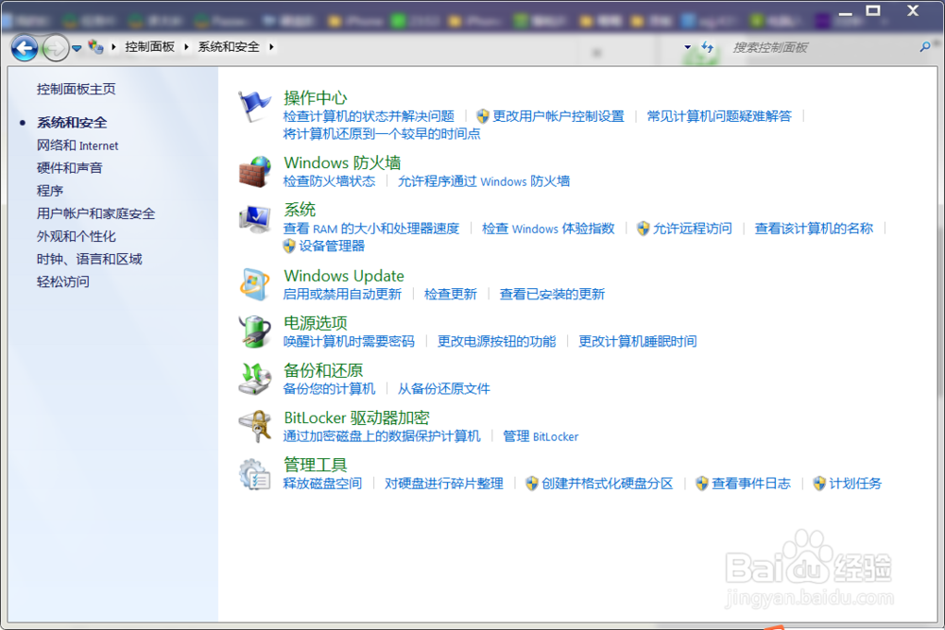Screen dimensions: 945x630
Task: Click 检查防火墙状态 link
Action: (329, 181)
